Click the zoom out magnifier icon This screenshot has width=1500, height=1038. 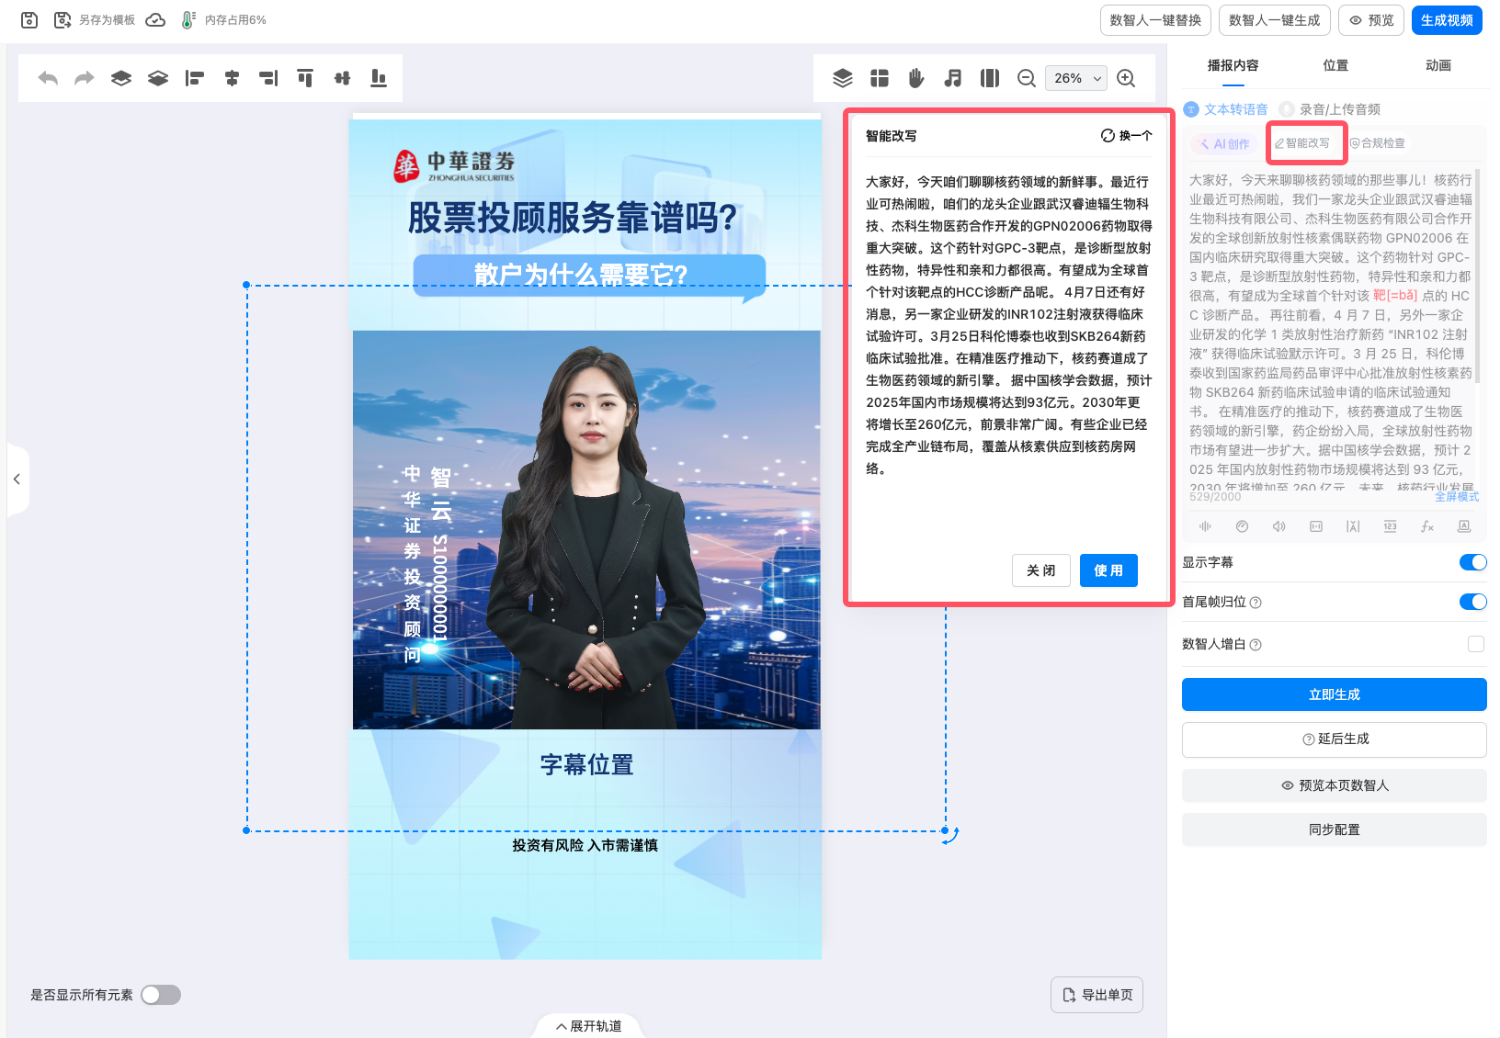(x=1027, y=79)
